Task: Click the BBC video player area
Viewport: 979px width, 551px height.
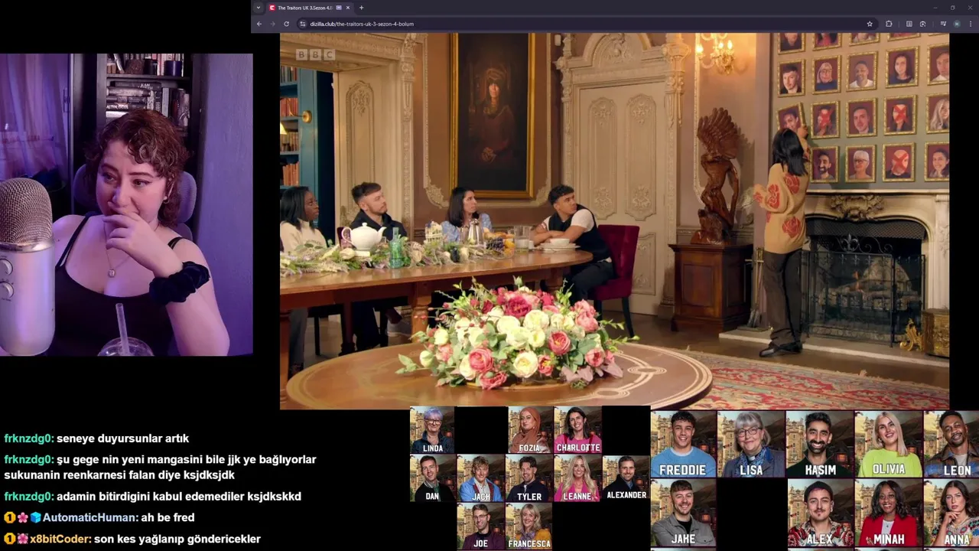Action: pos(614,220)
